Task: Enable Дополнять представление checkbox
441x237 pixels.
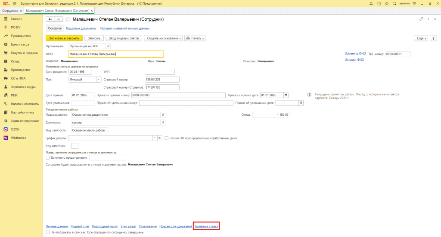Action: [x=47, y=158]
